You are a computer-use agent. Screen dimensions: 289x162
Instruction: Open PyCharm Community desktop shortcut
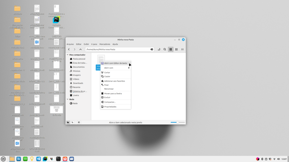pos(56,21)
